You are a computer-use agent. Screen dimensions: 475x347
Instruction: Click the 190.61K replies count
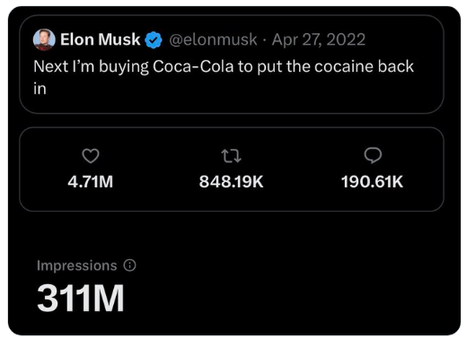[373, 182]
